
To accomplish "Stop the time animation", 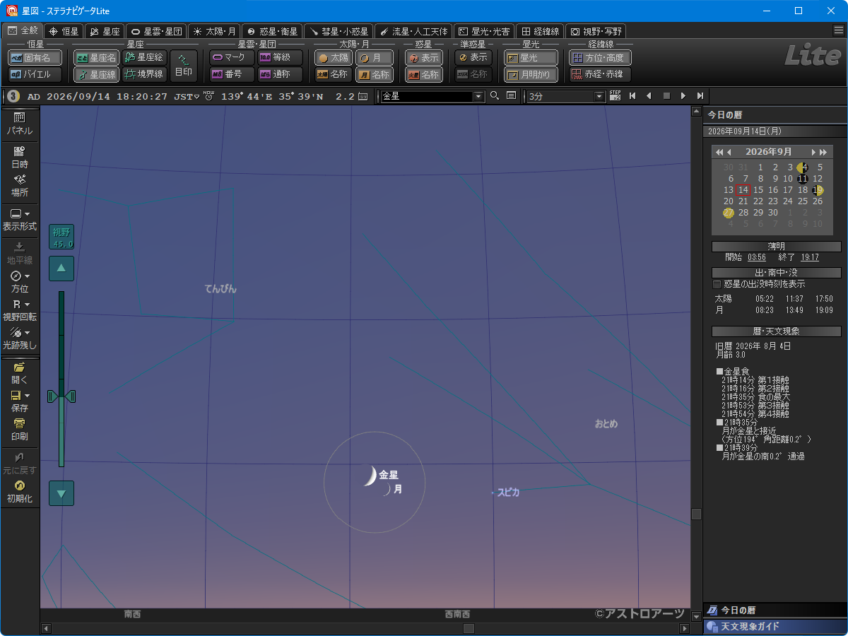I will click(666, 96).
